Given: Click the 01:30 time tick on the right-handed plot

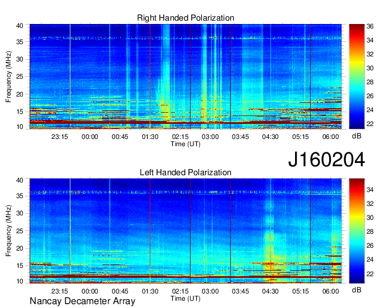Looking at the screenshot, I should [150, 137].
